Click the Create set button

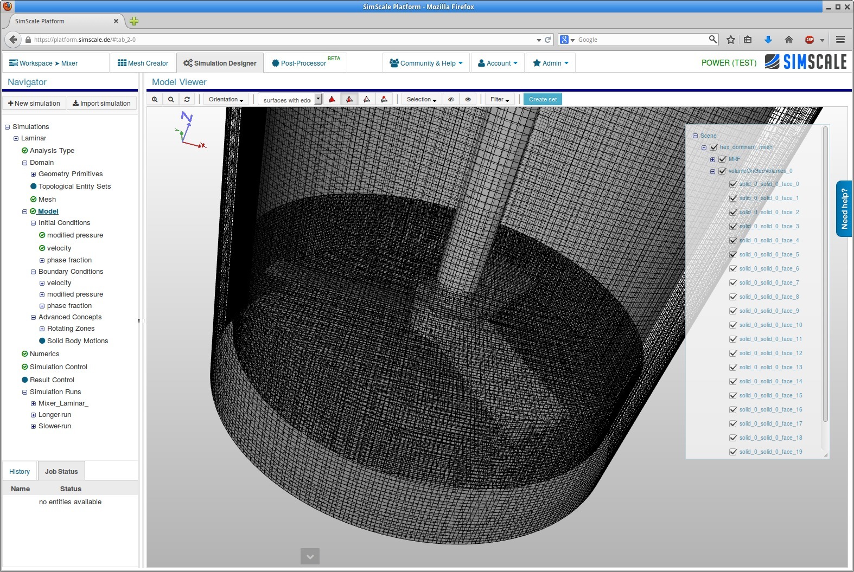(543, 99)
